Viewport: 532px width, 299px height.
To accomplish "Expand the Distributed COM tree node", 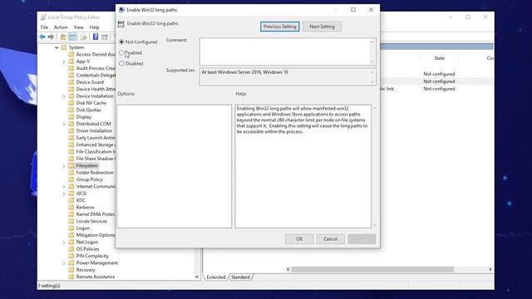I will [x=64, y=125].
